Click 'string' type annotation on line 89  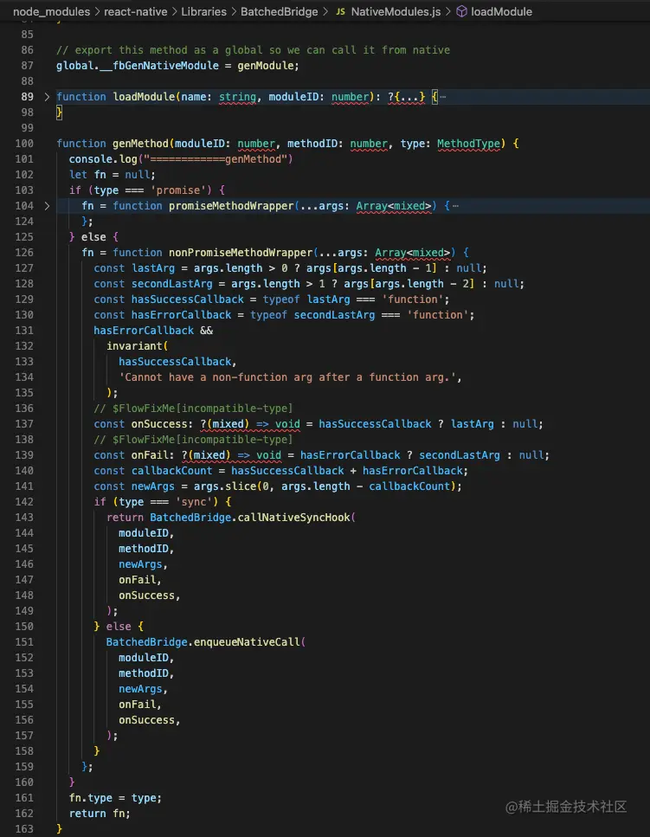click(237, 97)
